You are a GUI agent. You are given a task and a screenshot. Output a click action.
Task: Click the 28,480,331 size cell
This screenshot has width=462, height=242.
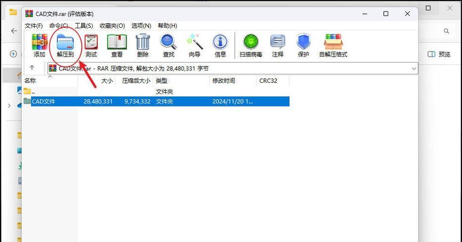(98, 102)
